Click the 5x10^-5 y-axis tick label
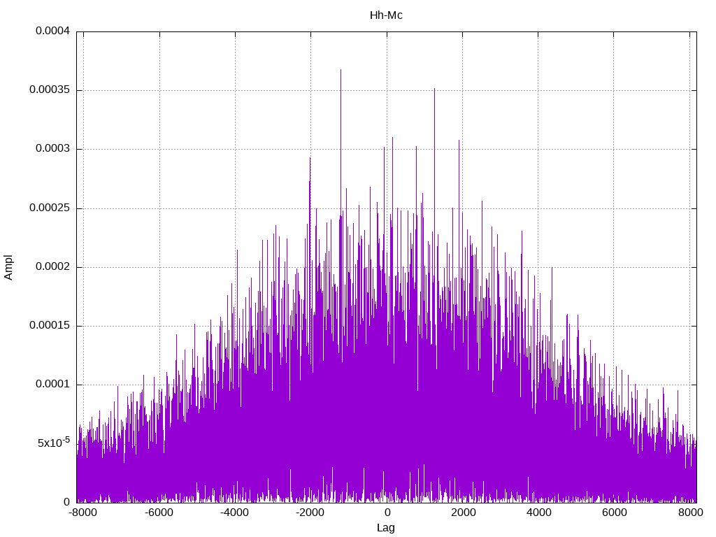Image resolution: width=716 pixels, height=537 pixels. (53, 443)
